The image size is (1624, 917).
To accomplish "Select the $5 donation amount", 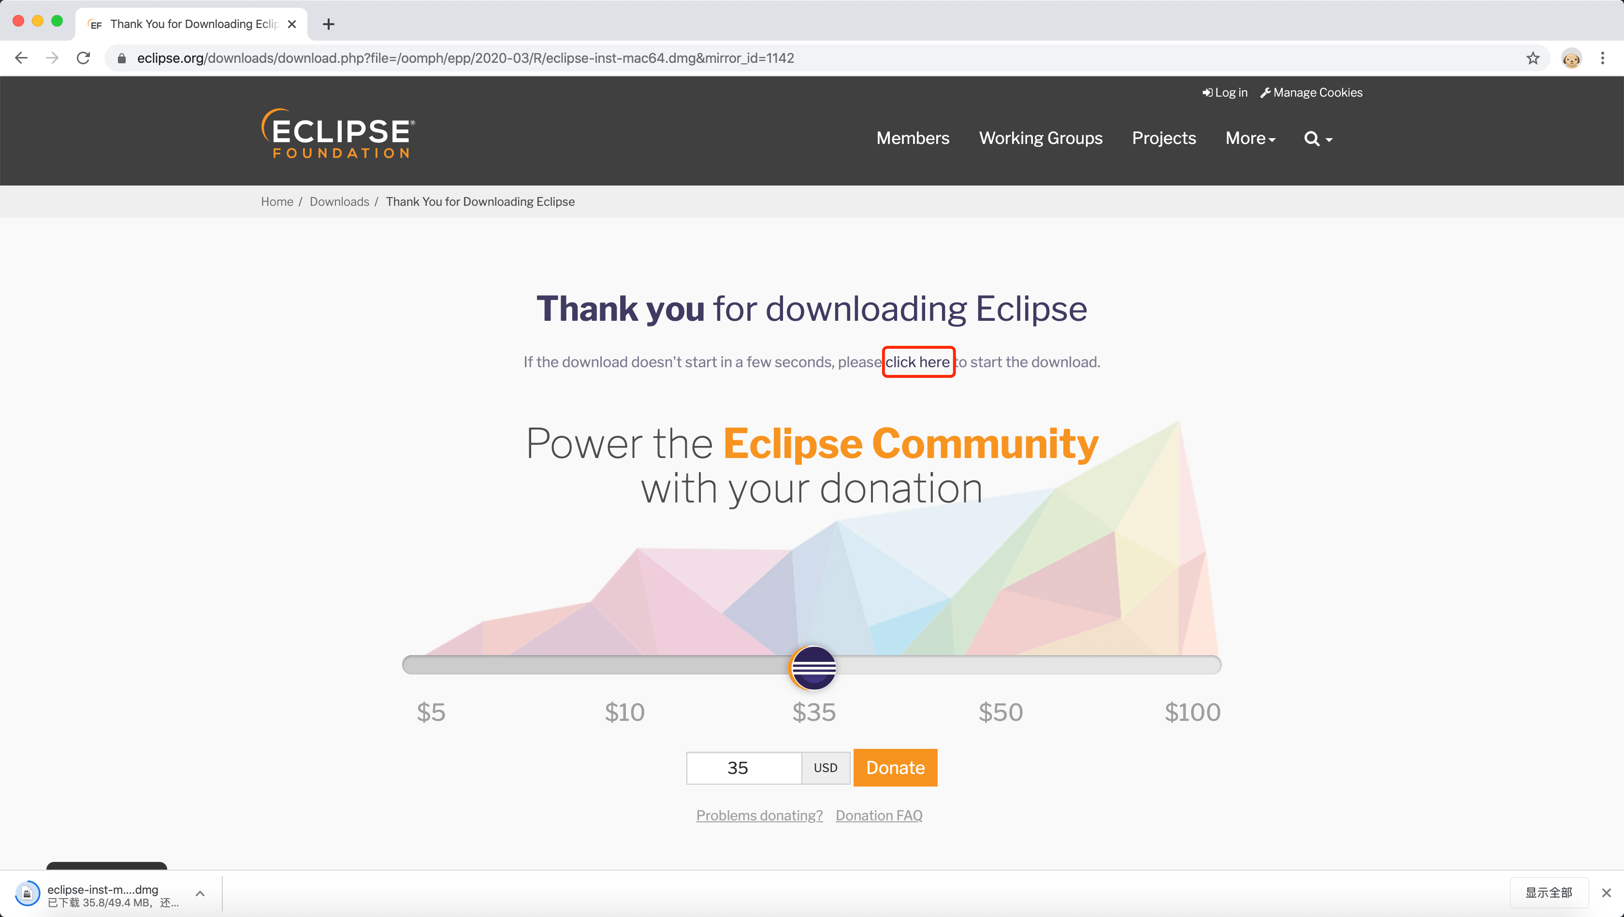I will [x=431, y=712].
